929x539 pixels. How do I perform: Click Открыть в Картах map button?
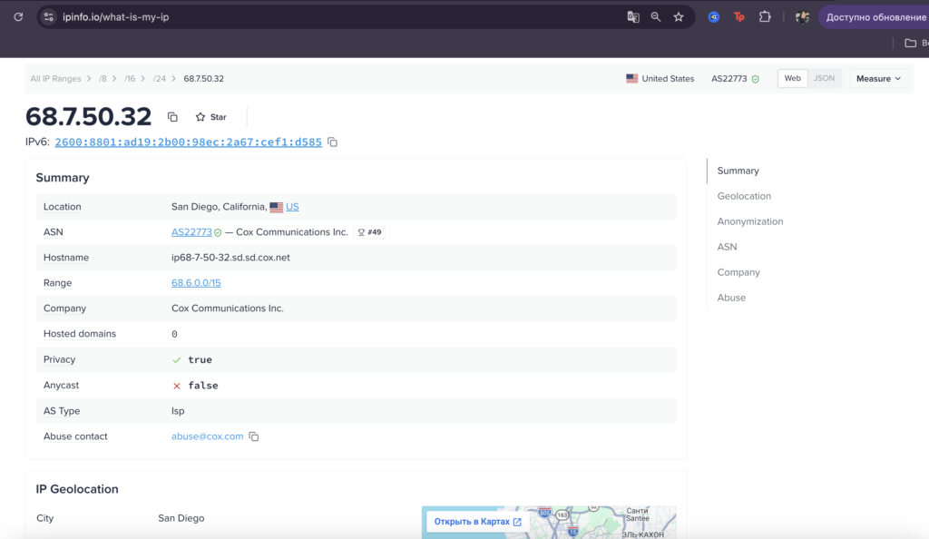pyautogui.click(x=477, y=522)
